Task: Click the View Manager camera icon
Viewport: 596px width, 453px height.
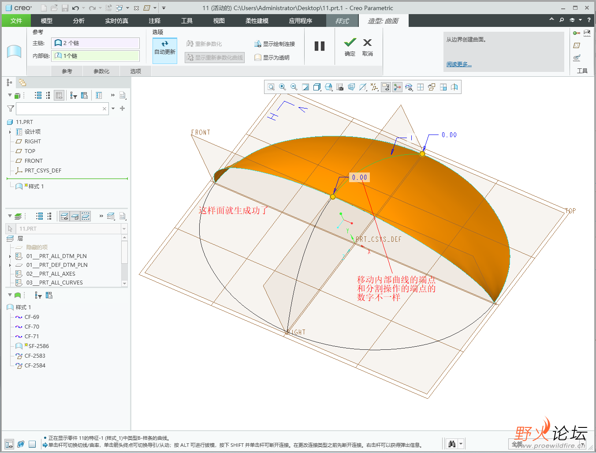Action: [x=340, y=87]
